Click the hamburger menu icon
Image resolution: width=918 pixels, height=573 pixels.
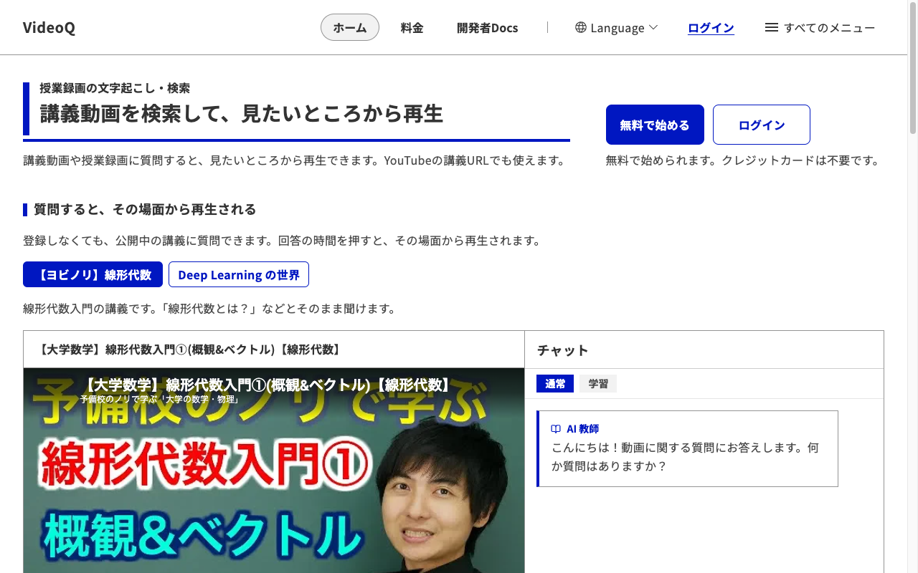pyautogui.click(x=772, y=27)
